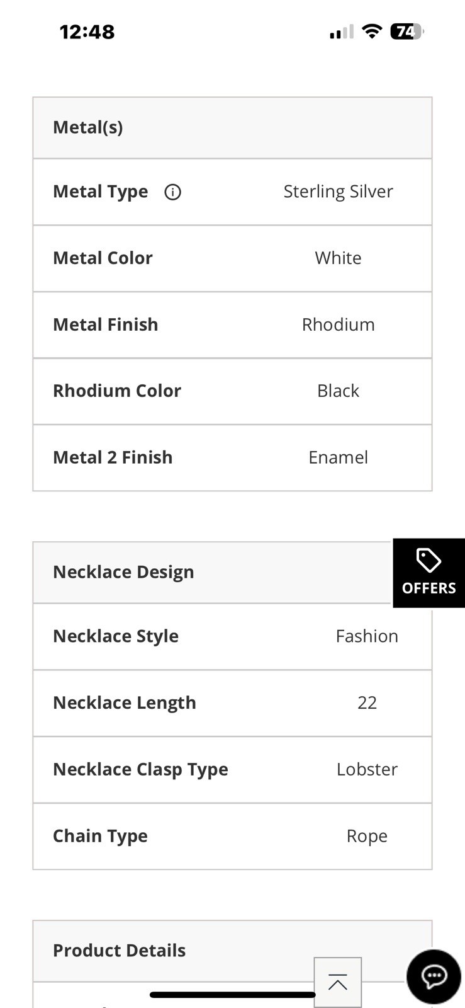The height and width of the screenshot is (1008, 465).
Task: Tap the Metal Type info icon
Action: coord(172,192)
